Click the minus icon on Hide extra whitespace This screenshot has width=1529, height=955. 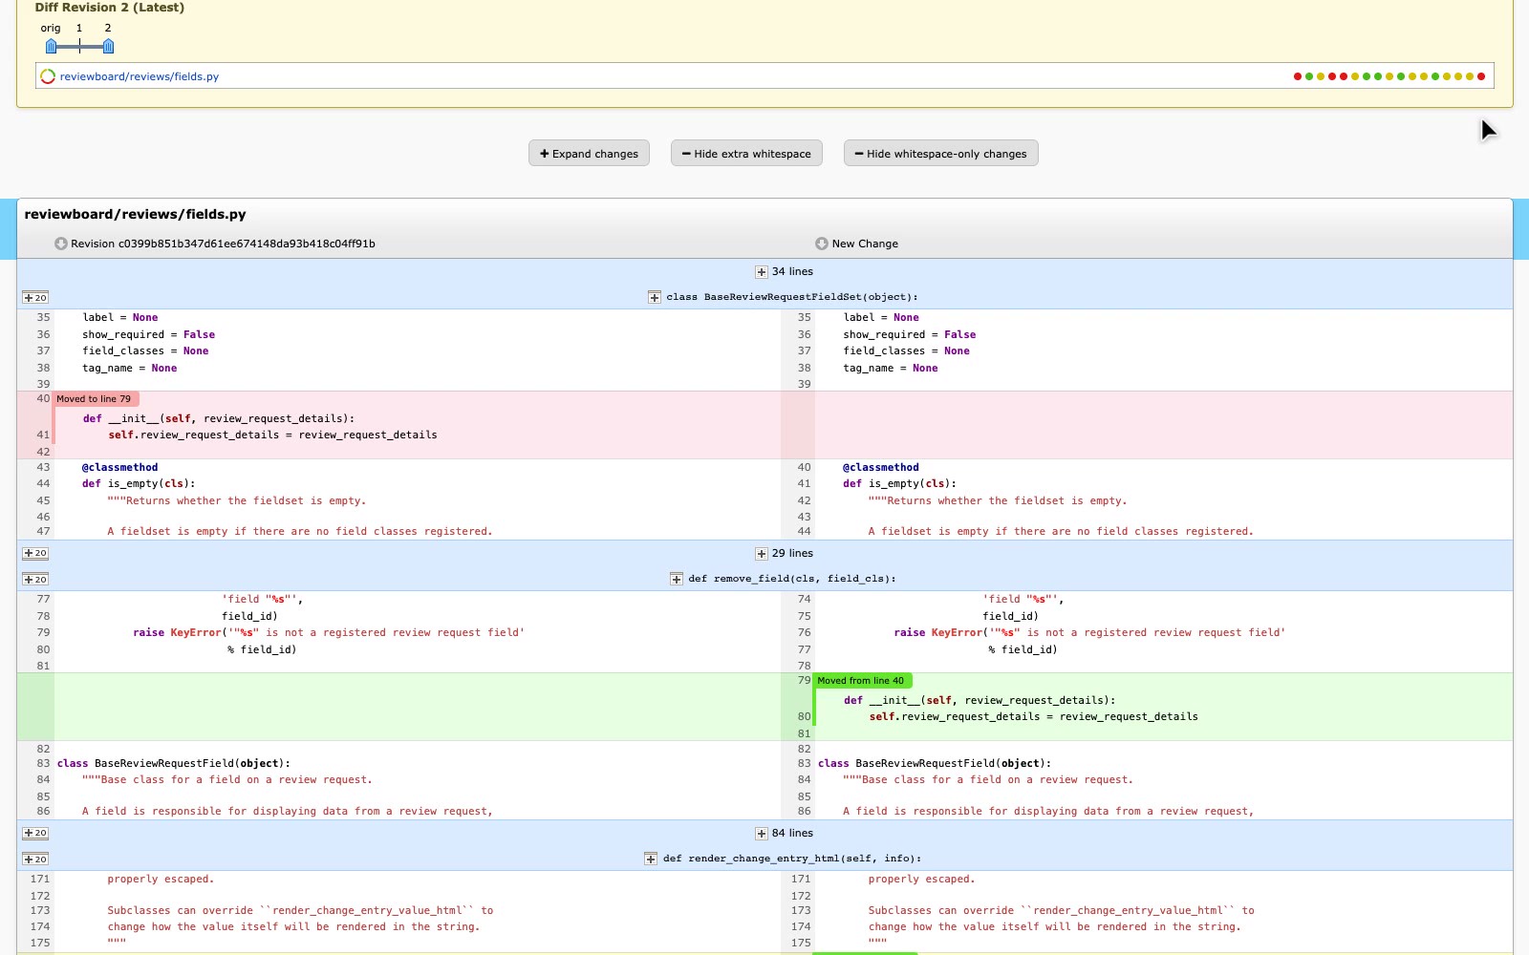tap(686, 154)
